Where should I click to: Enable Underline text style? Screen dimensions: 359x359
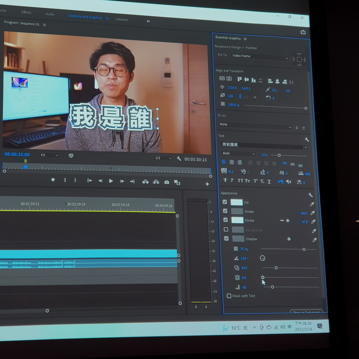(269, 181)
